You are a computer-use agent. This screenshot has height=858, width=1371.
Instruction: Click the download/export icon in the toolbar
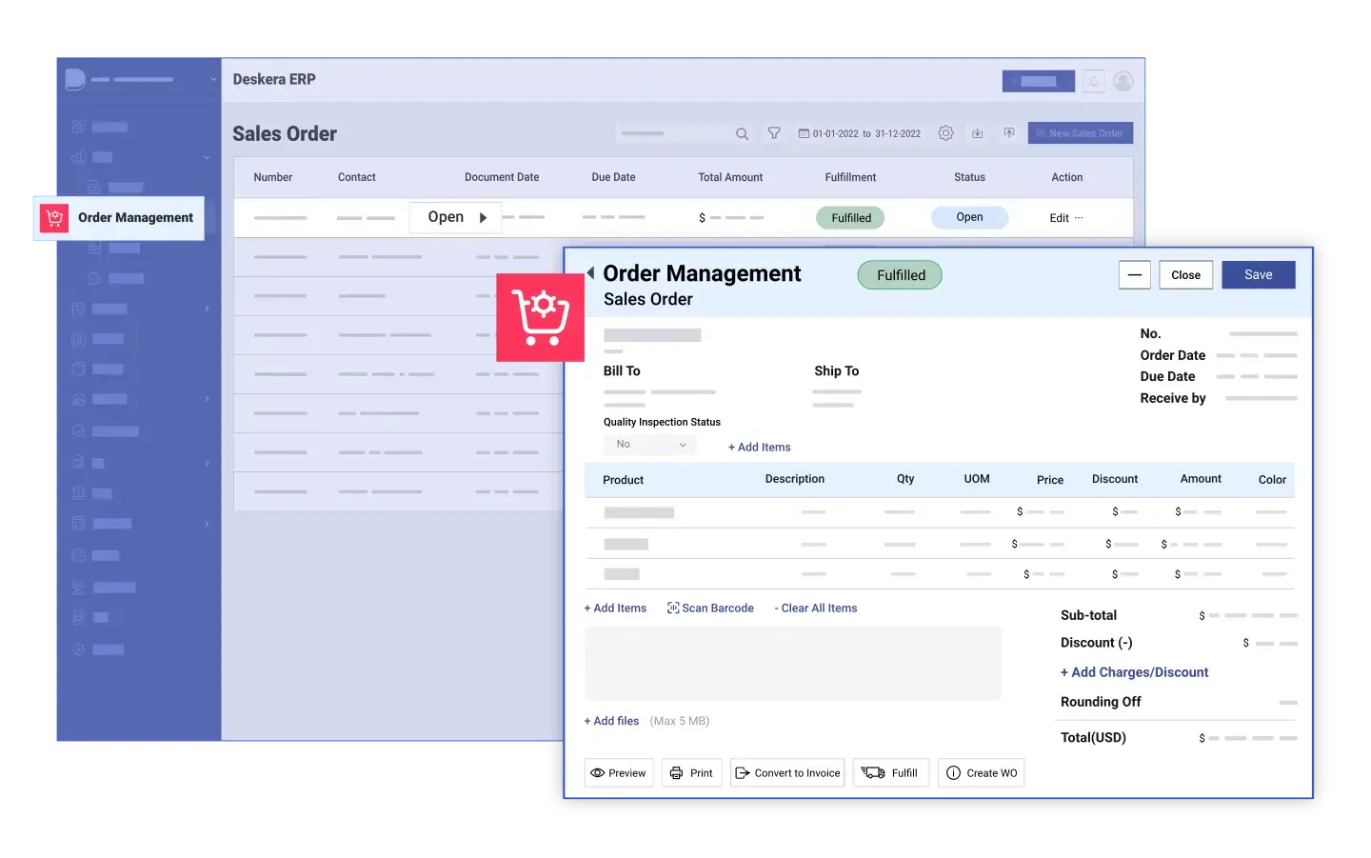tap(978, 133)
